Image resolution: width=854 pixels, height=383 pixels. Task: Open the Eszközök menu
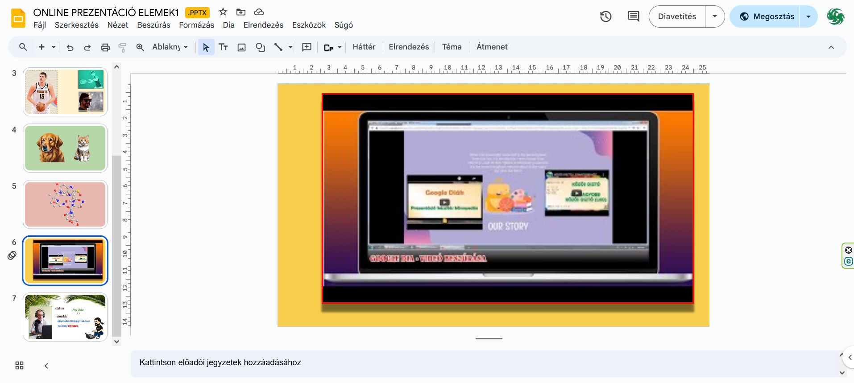[x=309, y=25]
